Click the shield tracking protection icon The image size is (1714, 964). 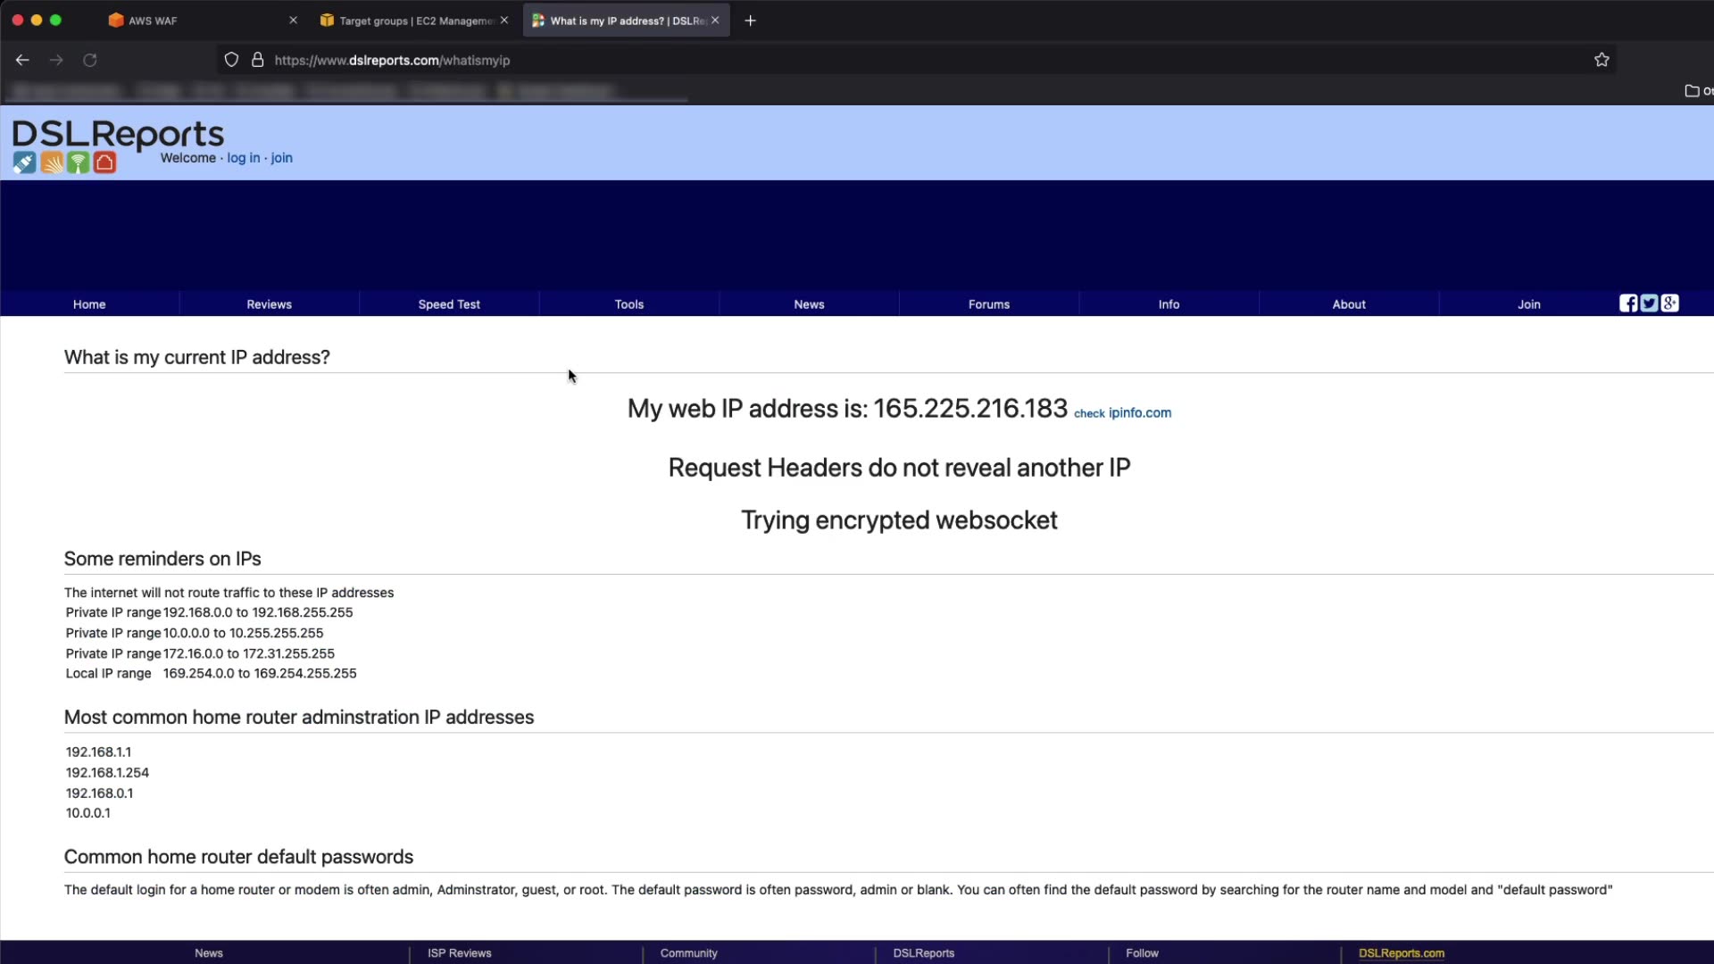pyautogui.click(x=231, y=60)
